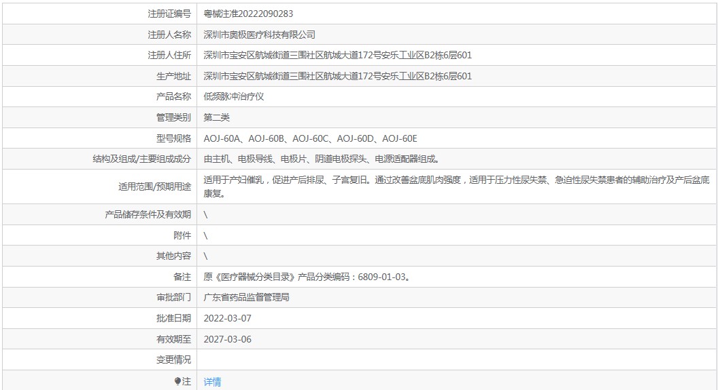This screenshot has width=718, height=390.
Task: Click the 注册证编号 label cell
Action: [x=169, y=14]
